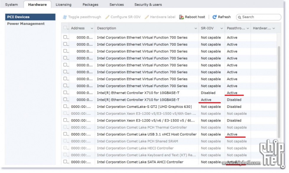Click the Comet Lake Keyboard and Text (KT) description
Viewport: 289px width, 173px height.
coord(146,155)
